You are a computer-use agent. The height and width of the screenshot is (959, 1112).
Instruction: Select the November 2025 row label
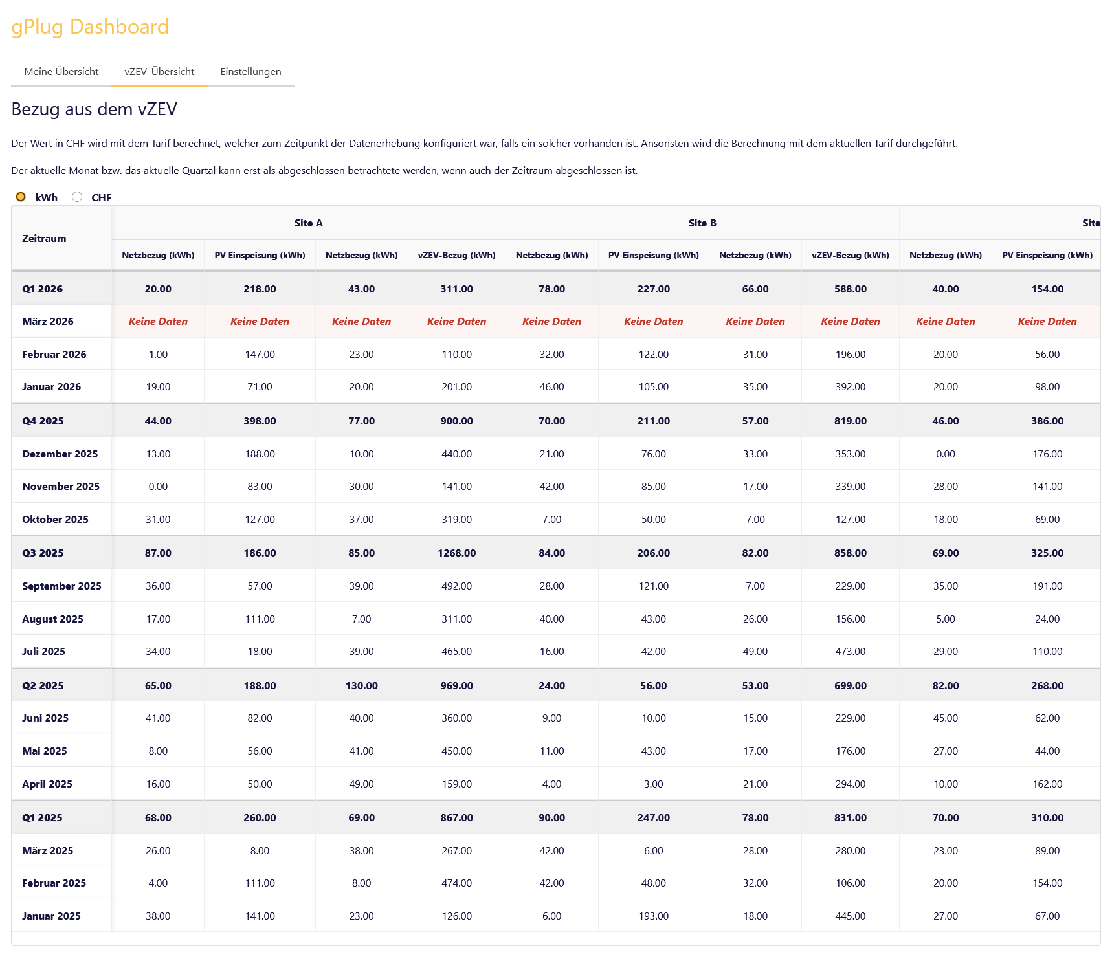pos(61,487)
